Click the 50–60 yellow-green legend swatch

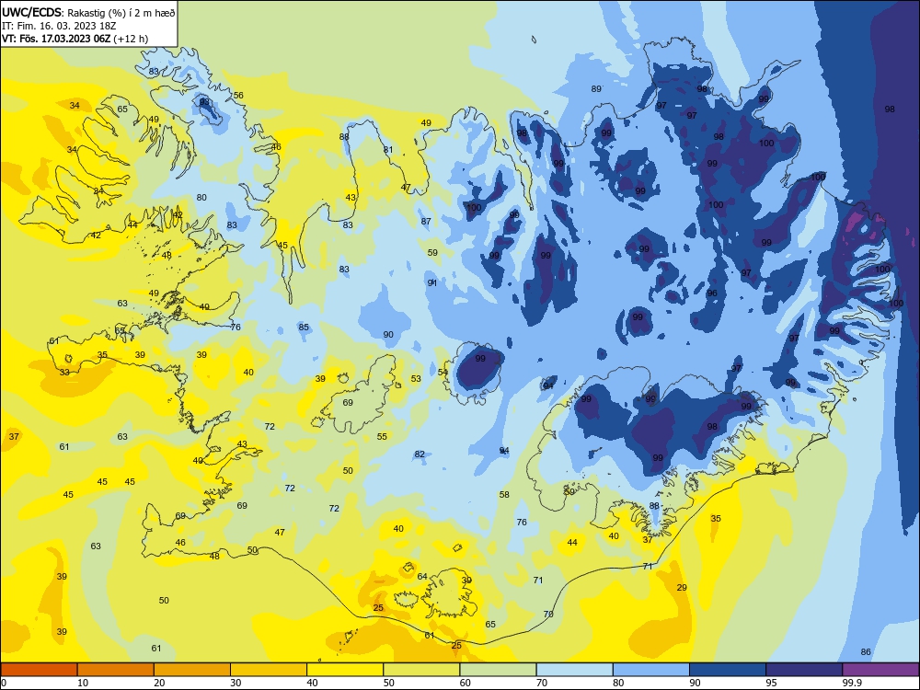coord(421,670)
